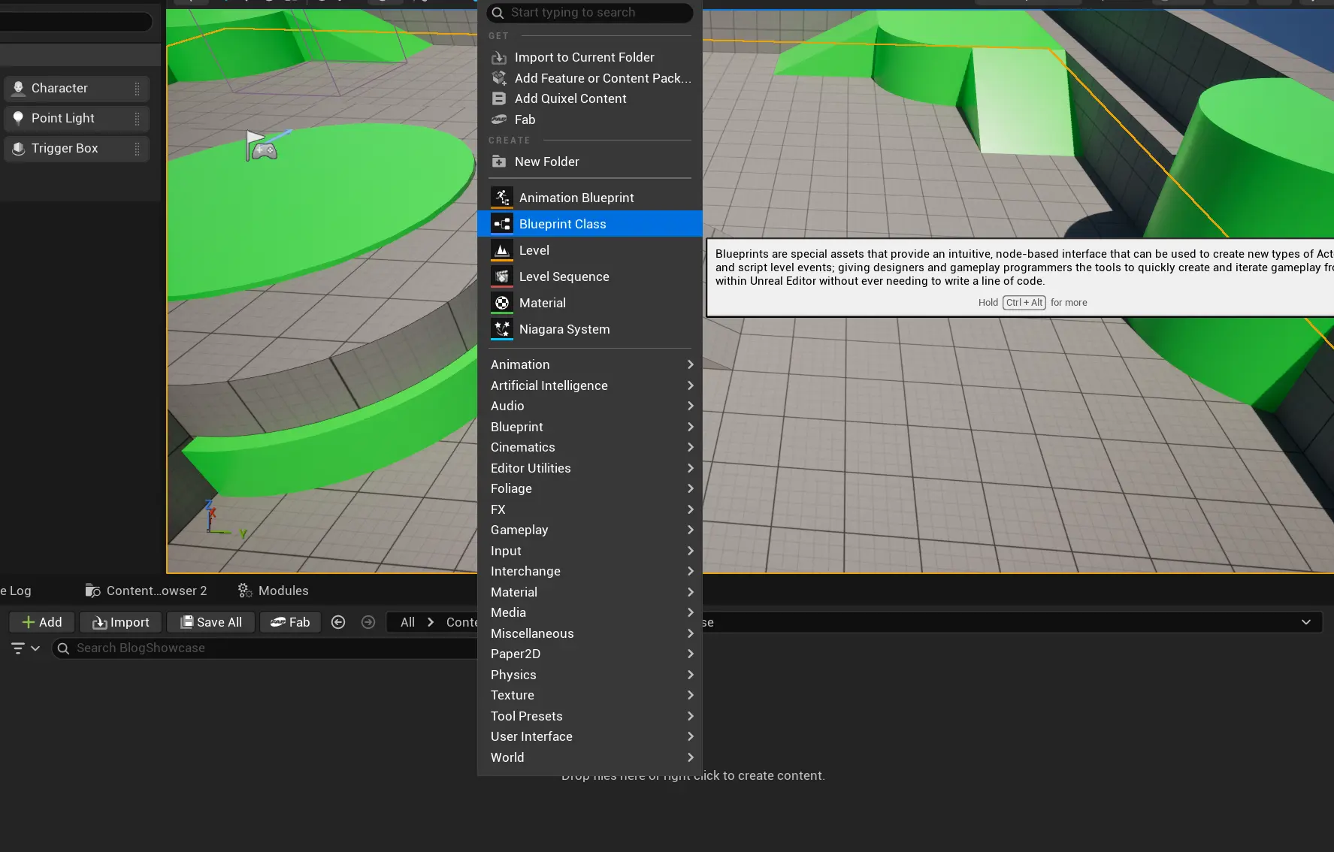The height and width of the screenshot is (852, 1334).
Task: Expand the Blueprint submenu
Action: pyautogui.click(x=590, y=427)
